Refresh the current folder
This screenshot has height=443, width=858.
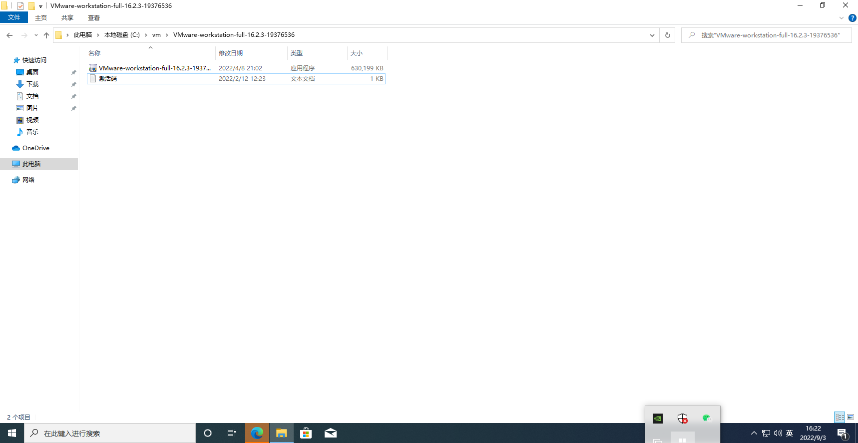point(667,35)
